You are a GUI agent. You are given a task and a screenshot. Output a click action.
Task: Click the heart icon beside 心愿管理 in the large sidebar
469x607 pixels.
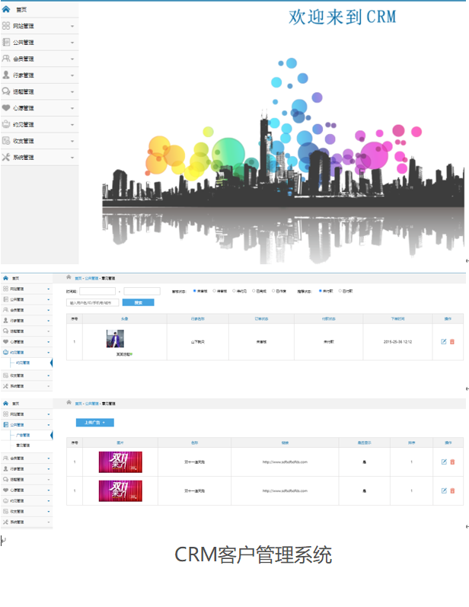point(6,108)
